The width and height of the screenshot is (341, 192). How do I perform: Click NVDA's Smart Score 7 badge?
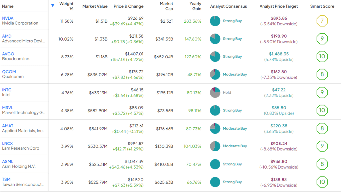tap(322, 21)
